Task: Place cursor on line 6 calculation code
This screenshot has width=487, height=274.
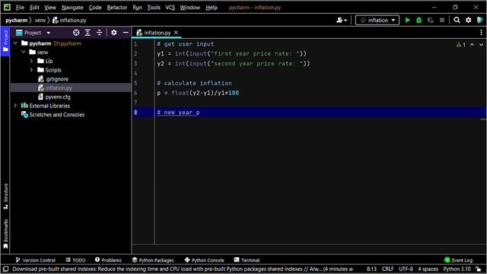Action: (x=198, y=93)
